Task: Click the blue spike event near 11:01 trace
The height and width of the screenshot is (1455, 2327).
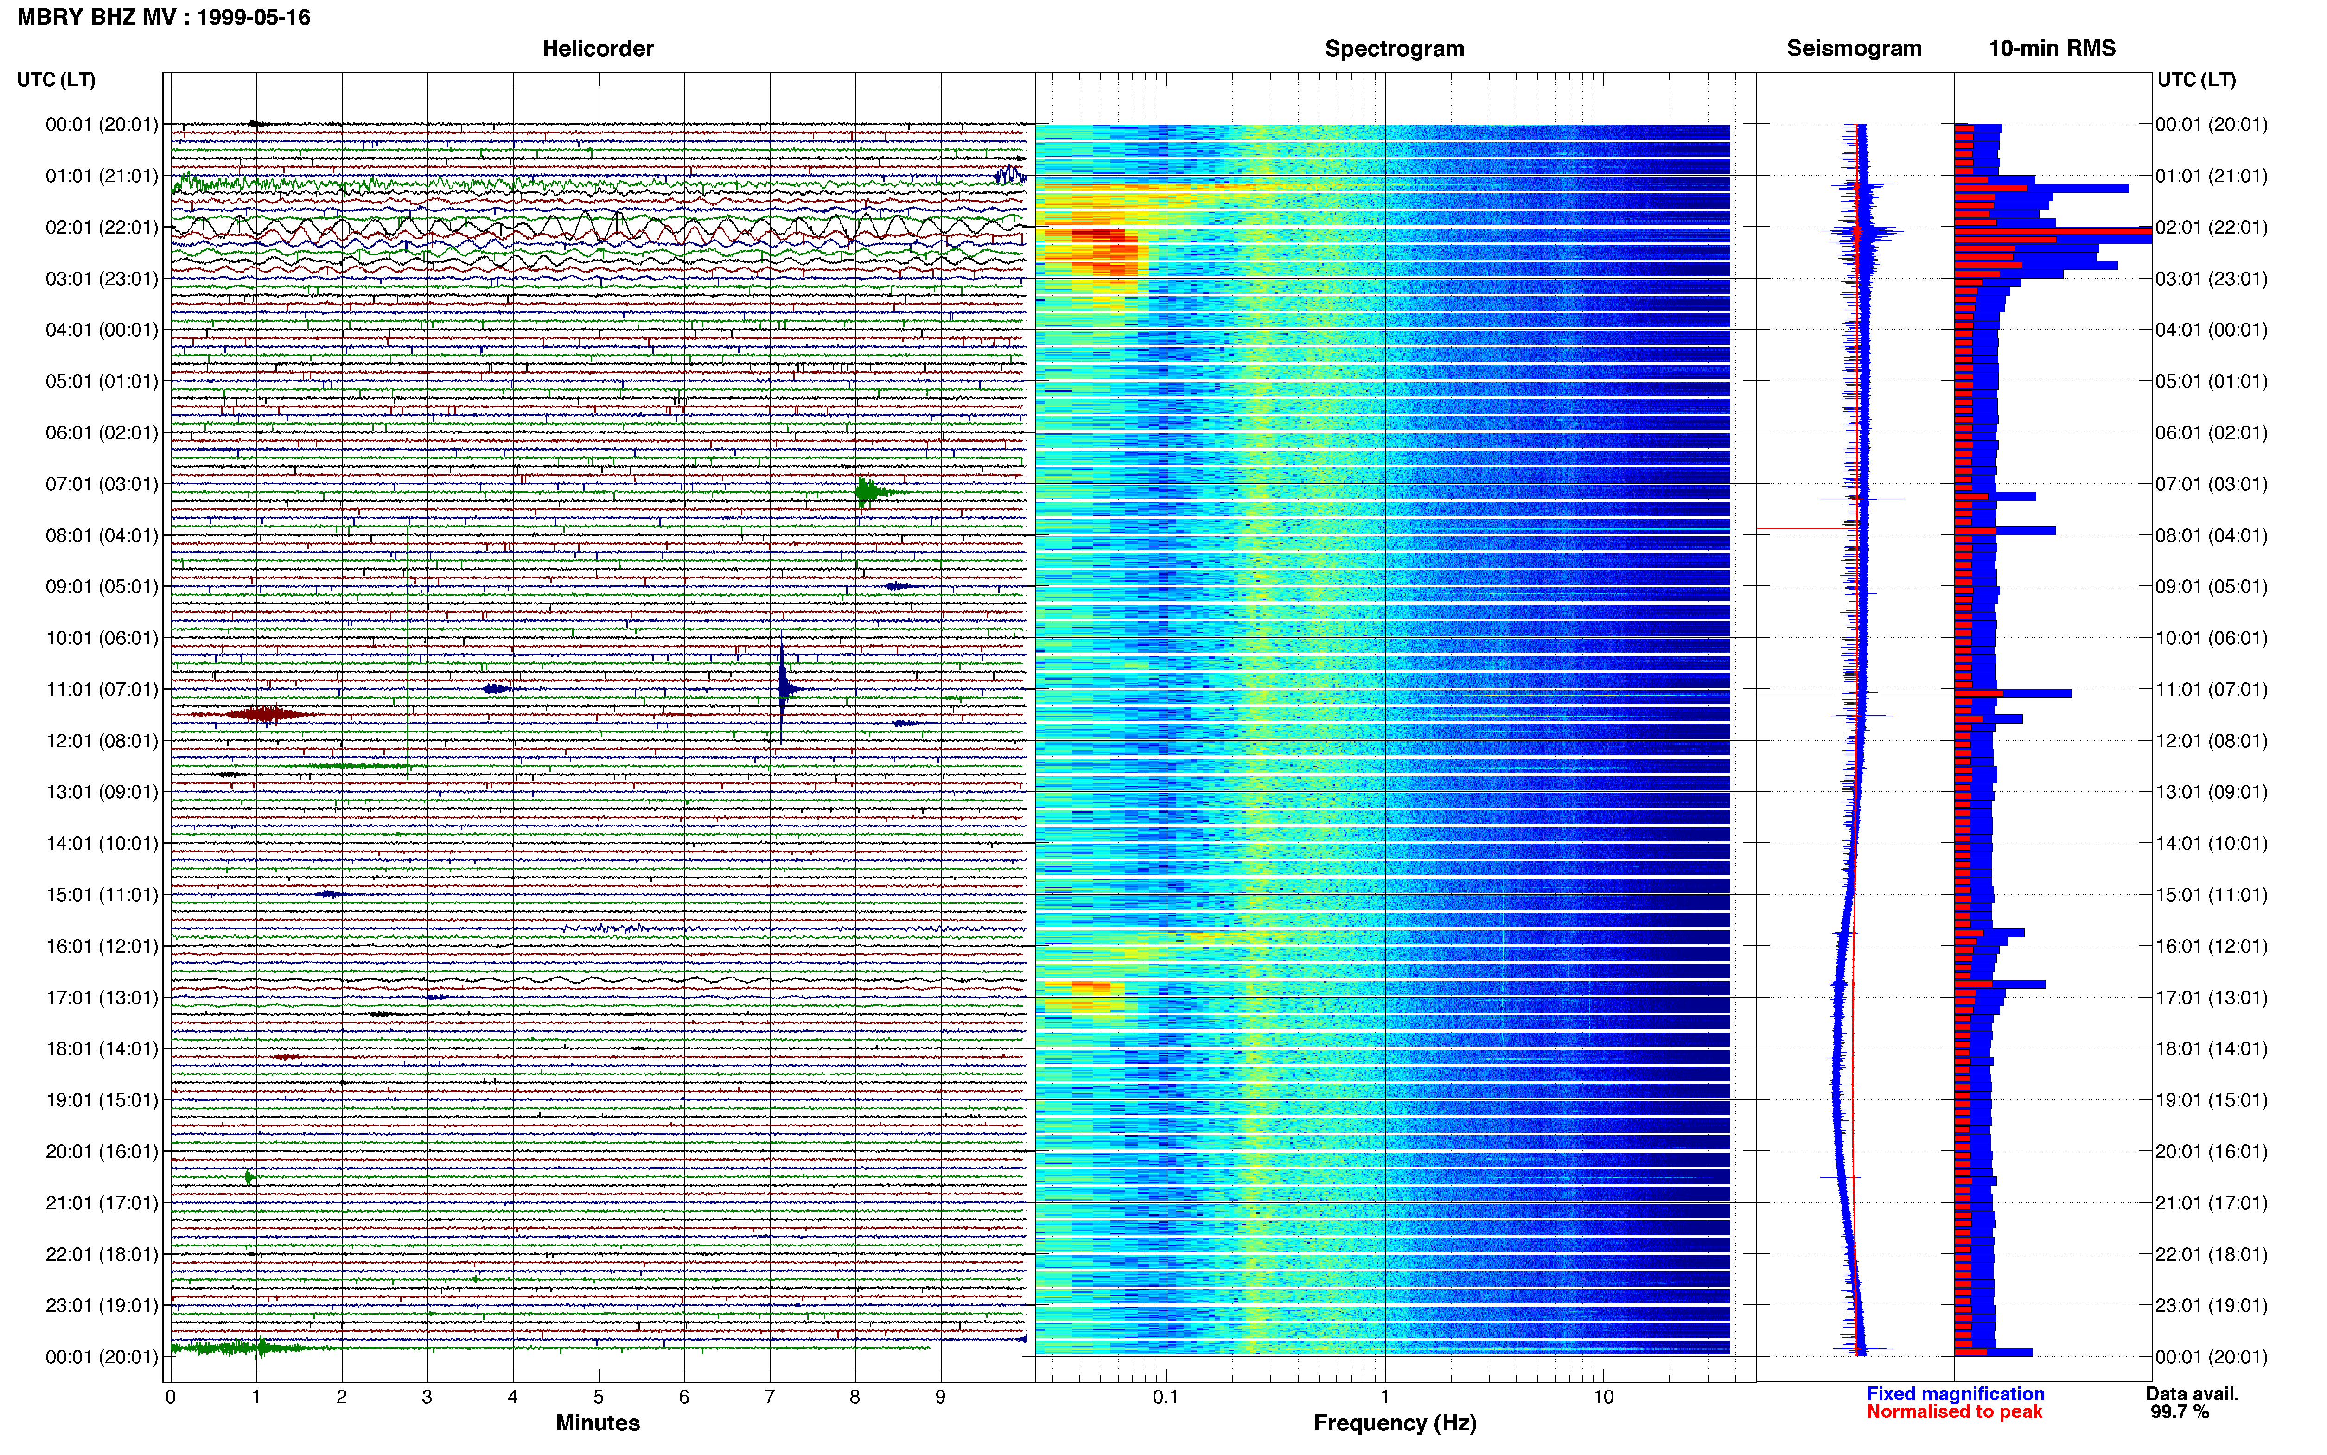Action: [784, 688]
